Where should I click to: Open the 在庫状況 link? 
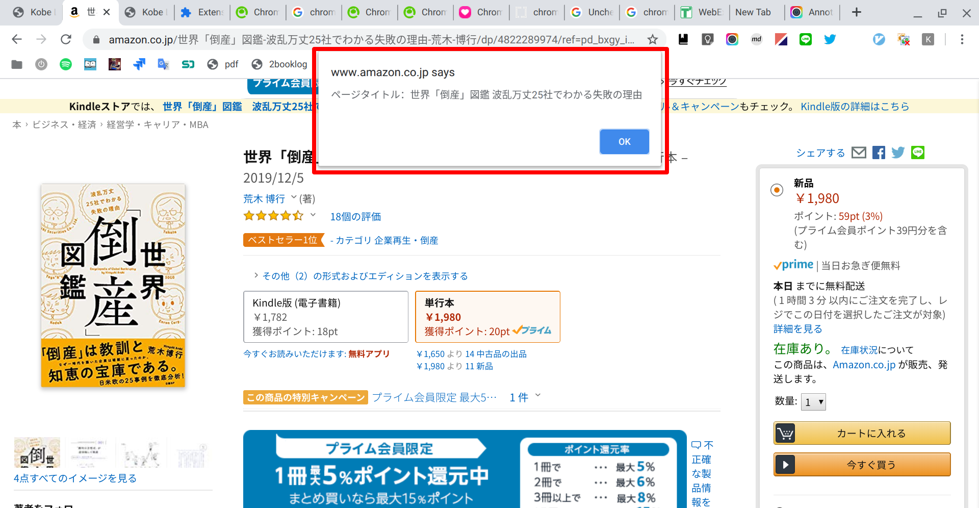[x=859, y=350]
